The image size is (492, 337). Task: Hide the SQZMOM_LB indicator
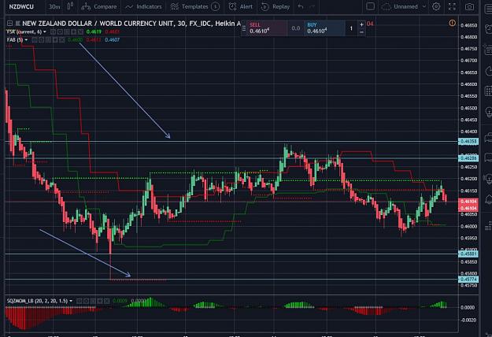(79, 301)
